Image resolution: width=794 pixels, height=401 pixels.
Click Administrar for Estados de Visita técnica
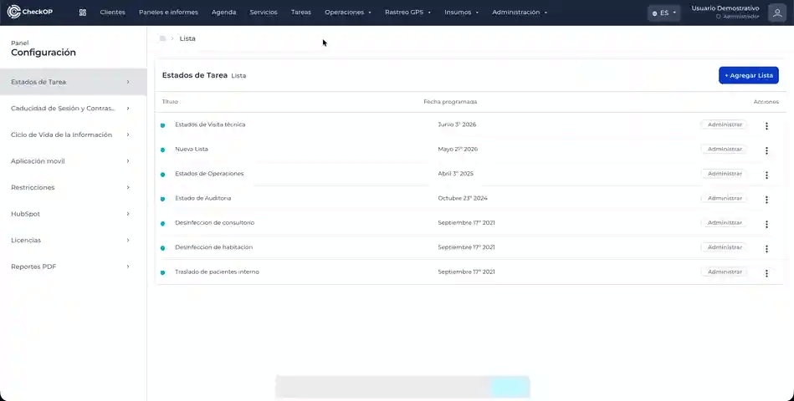pos(724,124)
